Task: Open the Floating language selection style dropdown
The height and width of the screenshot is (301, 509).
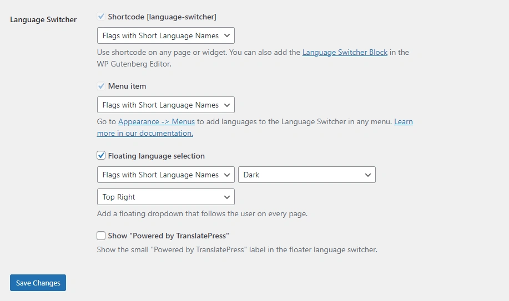Action: 165,175
